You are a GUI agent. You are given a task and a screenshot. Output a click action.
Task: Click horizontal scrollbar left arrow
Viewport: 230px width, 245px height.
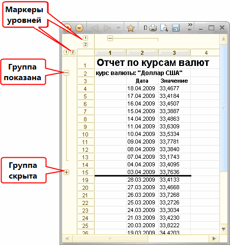point(67,238)
